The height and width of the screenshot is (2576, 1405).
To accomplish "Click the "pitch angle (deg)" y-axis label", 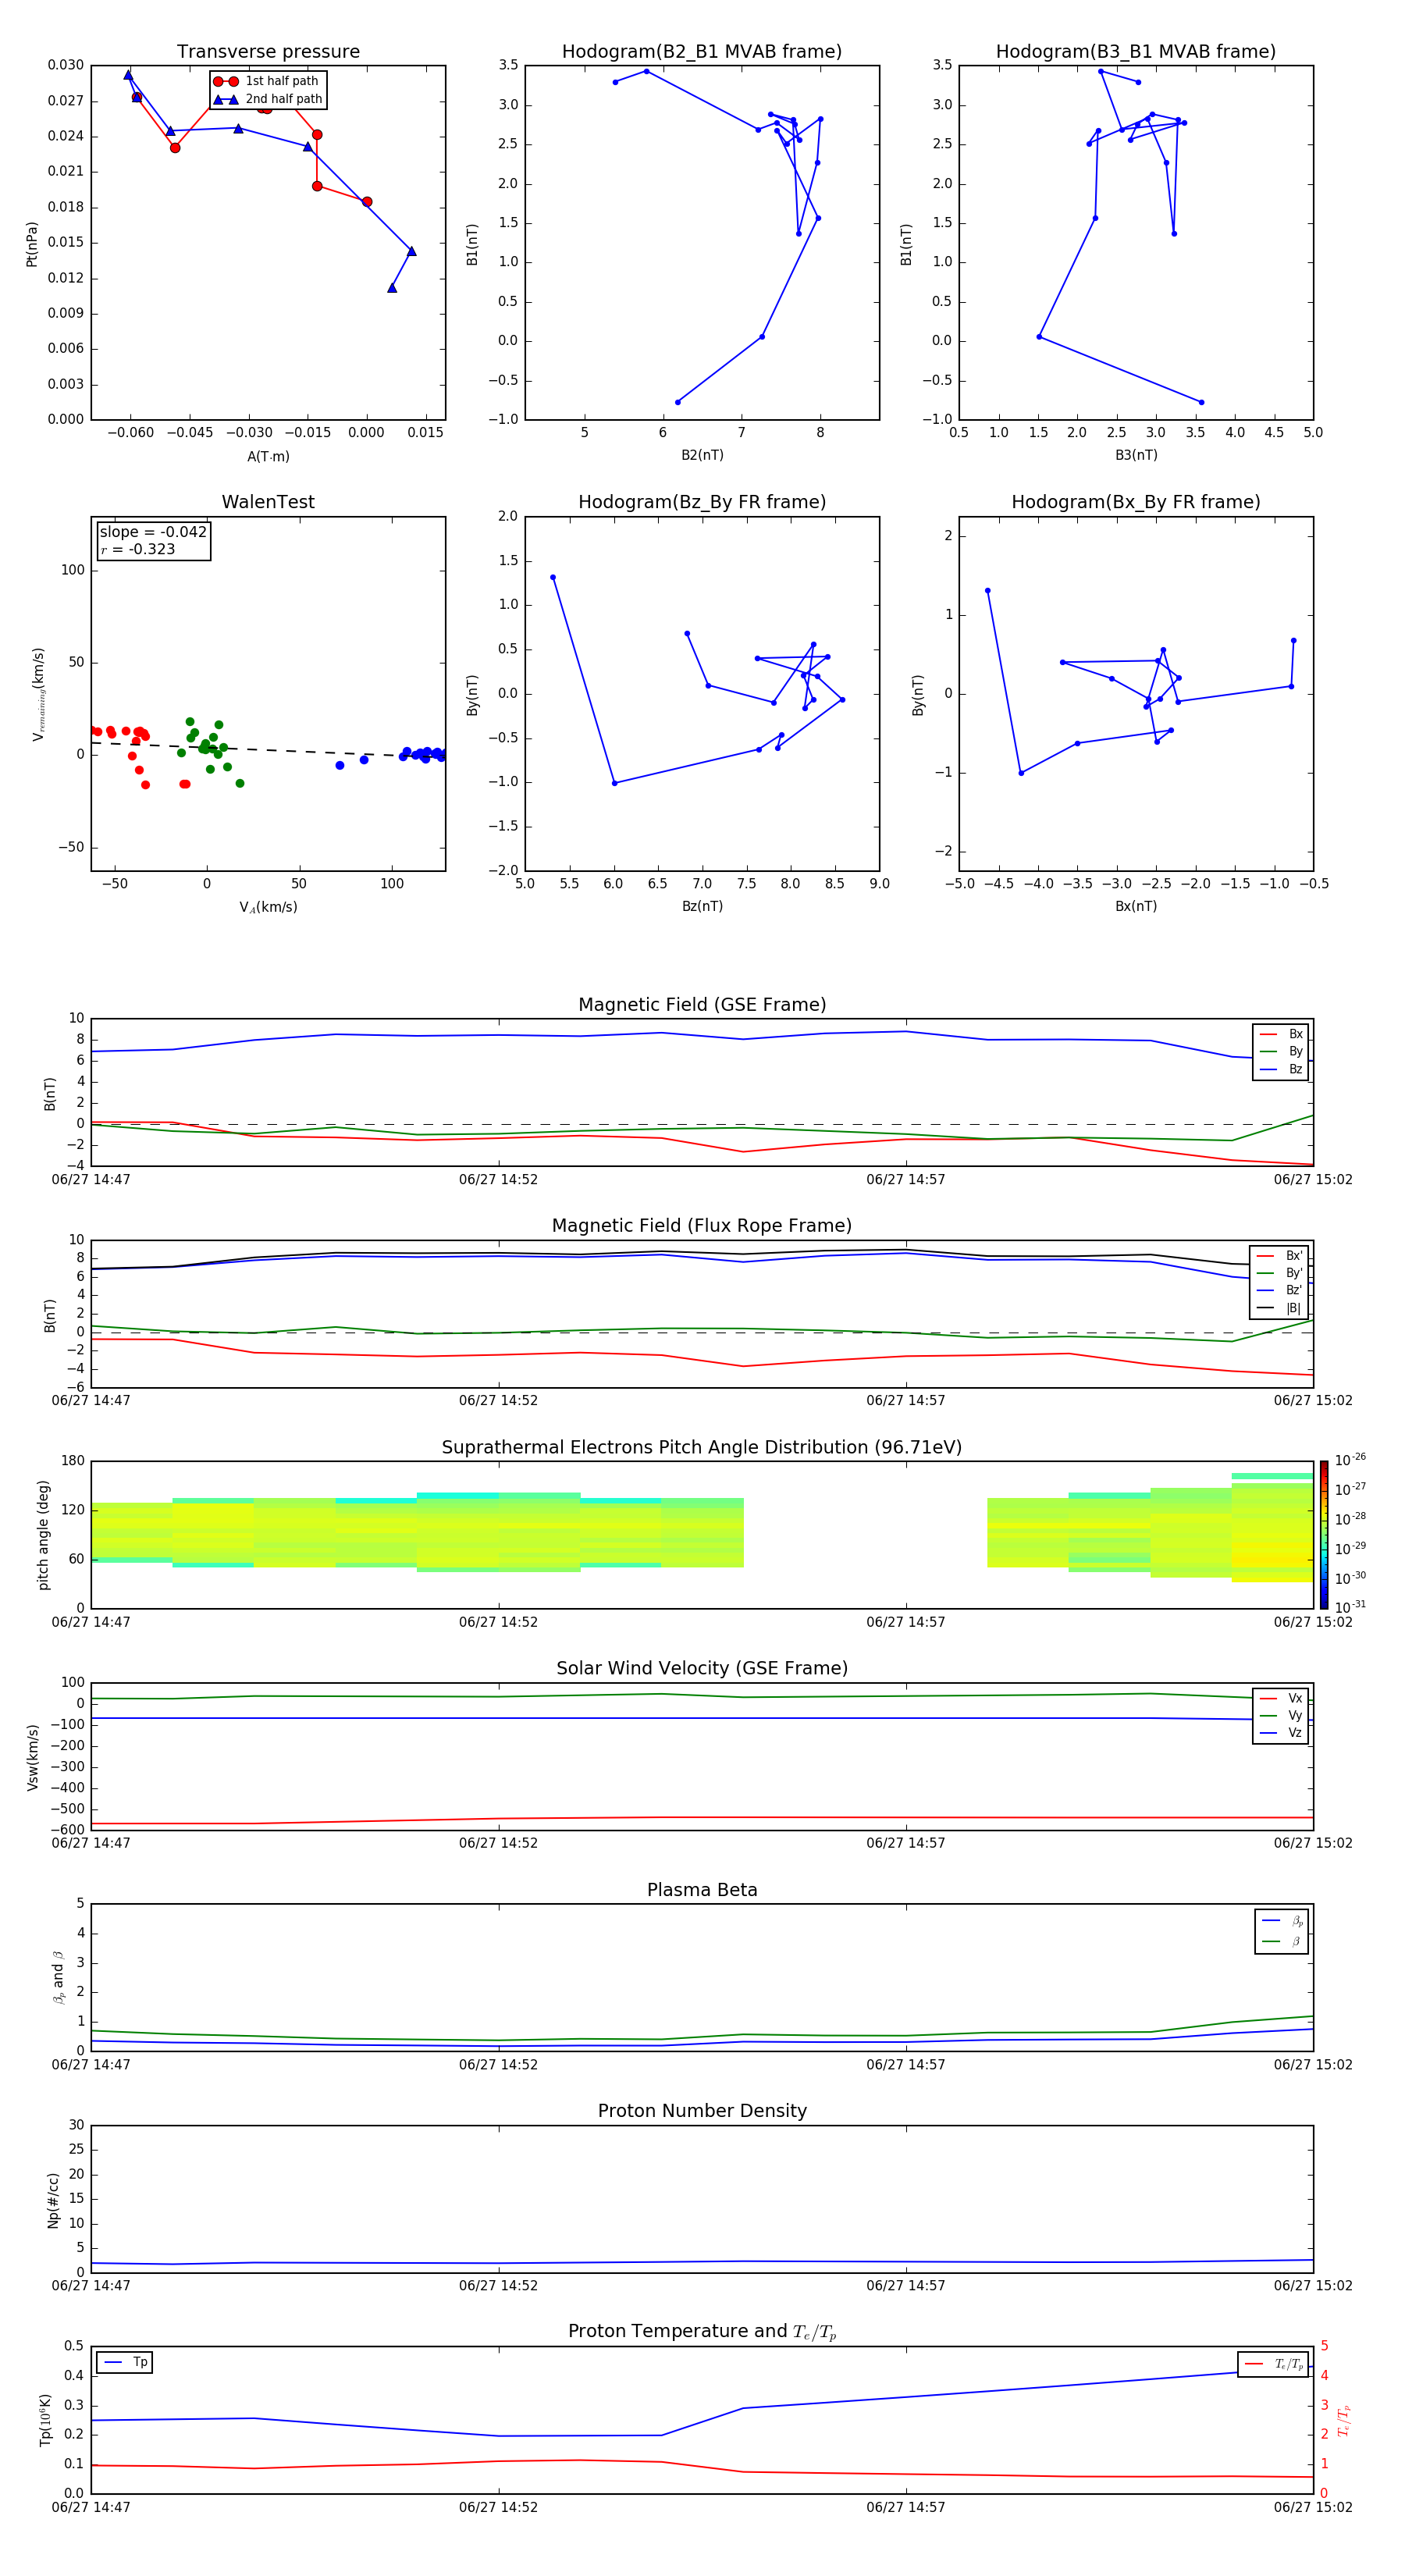I will point(43,1535).
